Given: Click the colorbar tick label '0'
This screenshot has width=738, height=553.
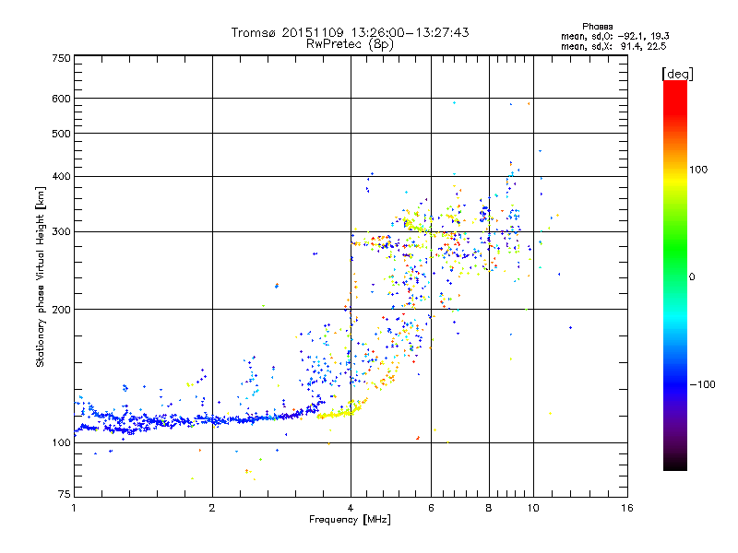Looking at the screenshot, I should pos(691,276).
